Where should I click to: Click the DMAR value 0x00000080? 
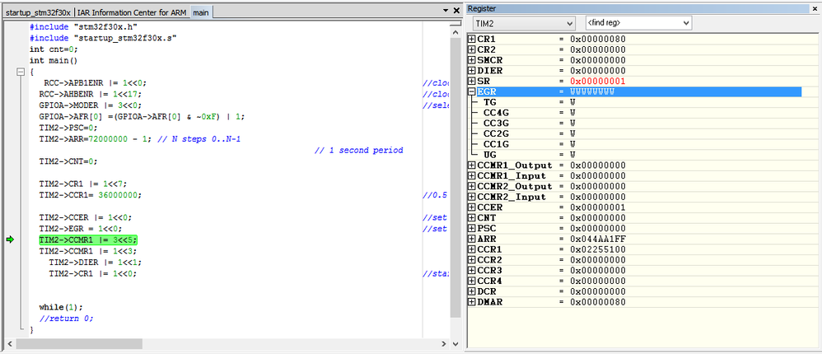click(x=598, y=302)
